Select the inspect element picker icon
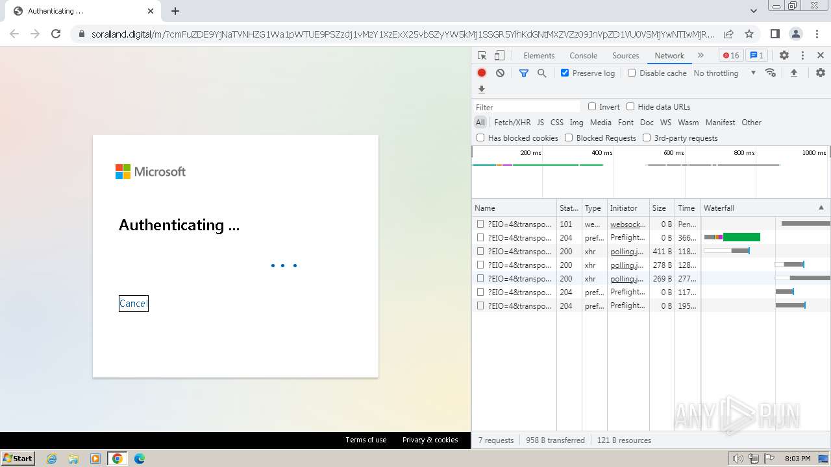 coord(482,56)
